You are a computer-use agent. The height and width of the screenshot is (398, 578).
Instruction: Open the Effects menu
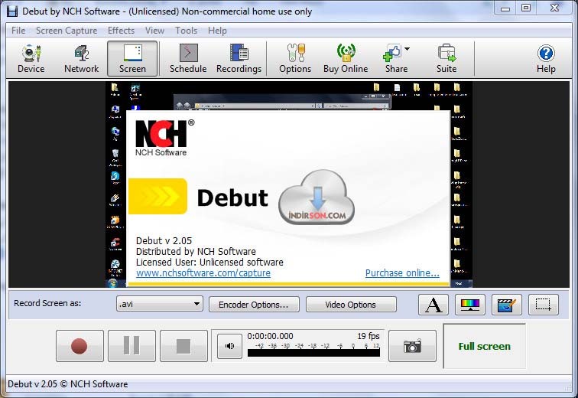pos(121,31)
